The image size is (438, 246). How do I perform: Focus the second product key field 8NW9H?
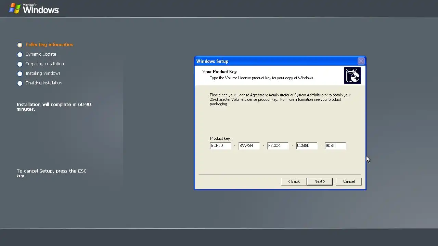coord(249,146)
